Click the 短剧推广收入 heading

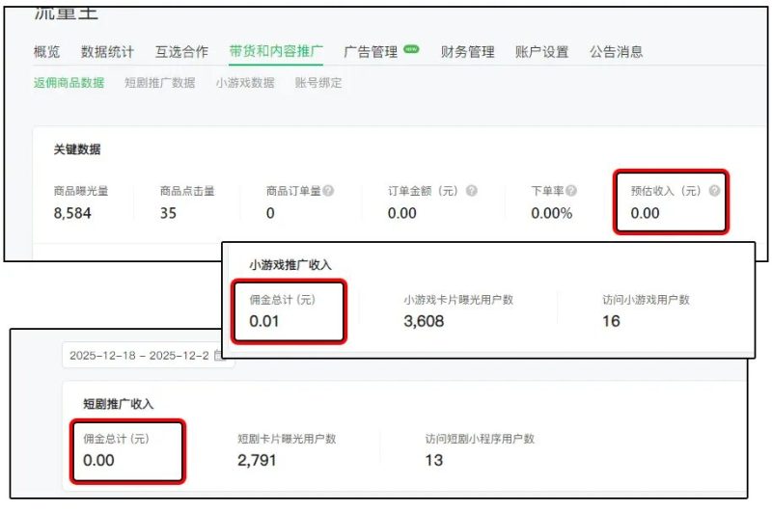click(x=118, y=404)
